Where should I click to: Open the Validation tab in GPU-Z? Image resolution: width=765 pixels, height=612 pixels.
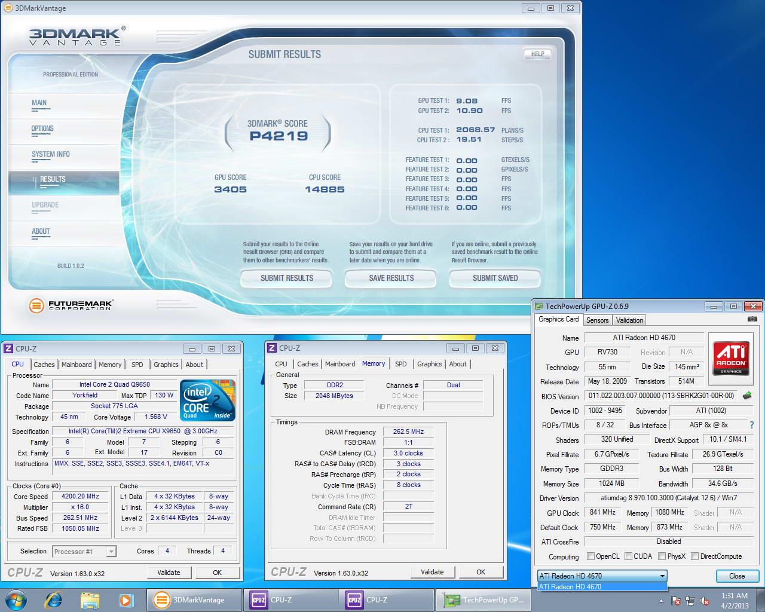point(629,320)
